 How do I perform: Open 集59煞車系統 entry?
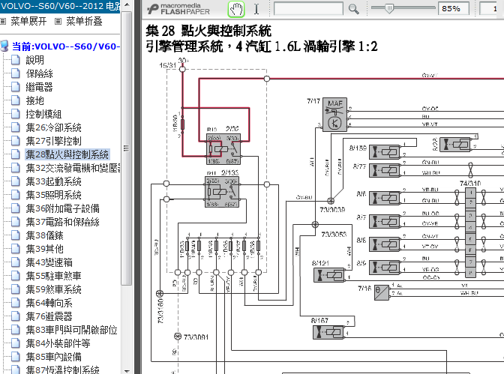click(53, 289)
